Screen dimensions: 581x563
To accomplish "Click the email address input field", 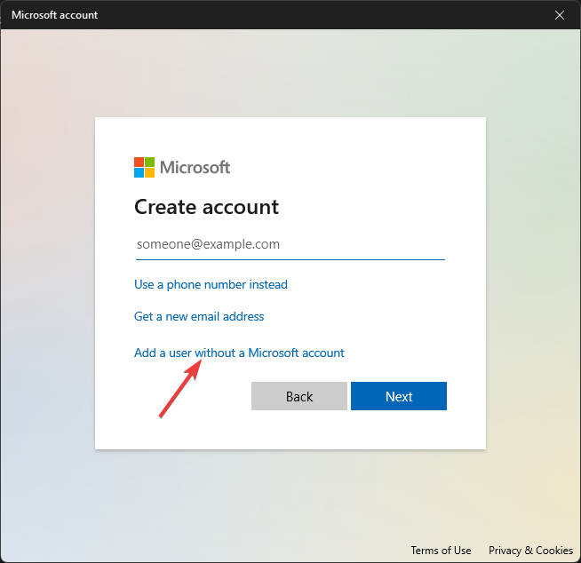I will point(290,244).
